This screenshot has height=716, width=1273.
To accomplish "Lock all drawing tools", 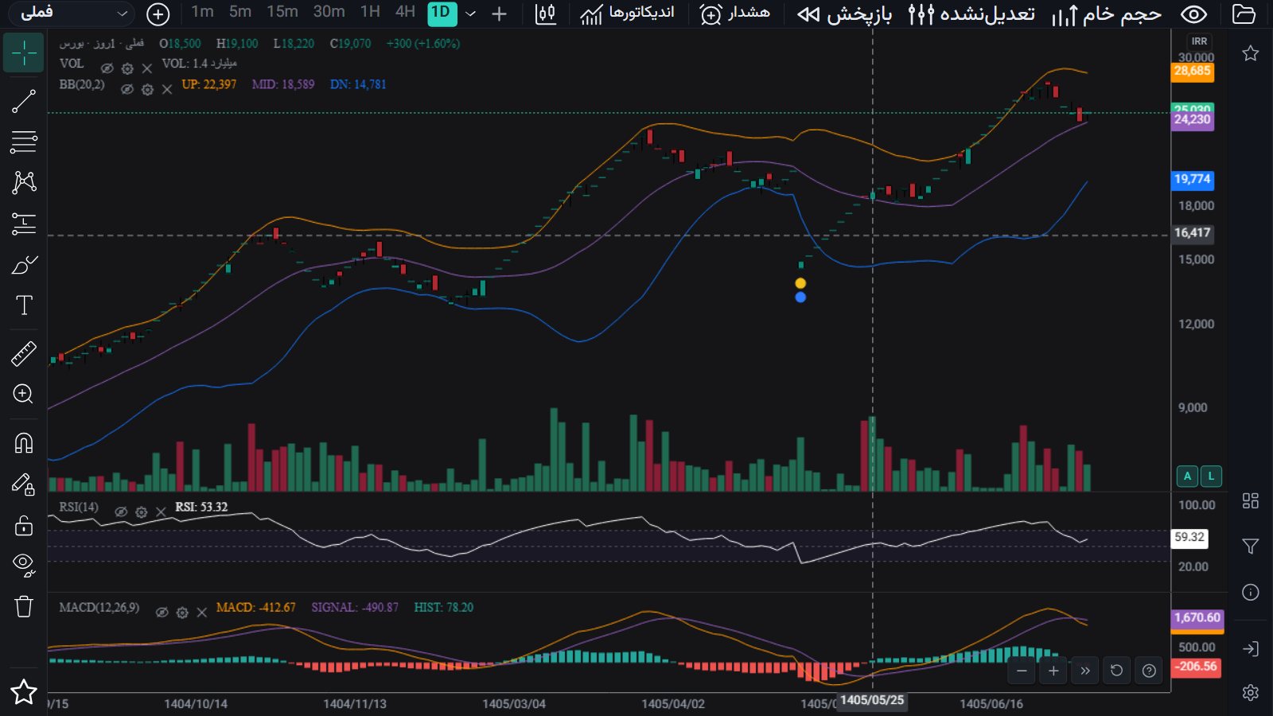I will (x=24, y=525).
